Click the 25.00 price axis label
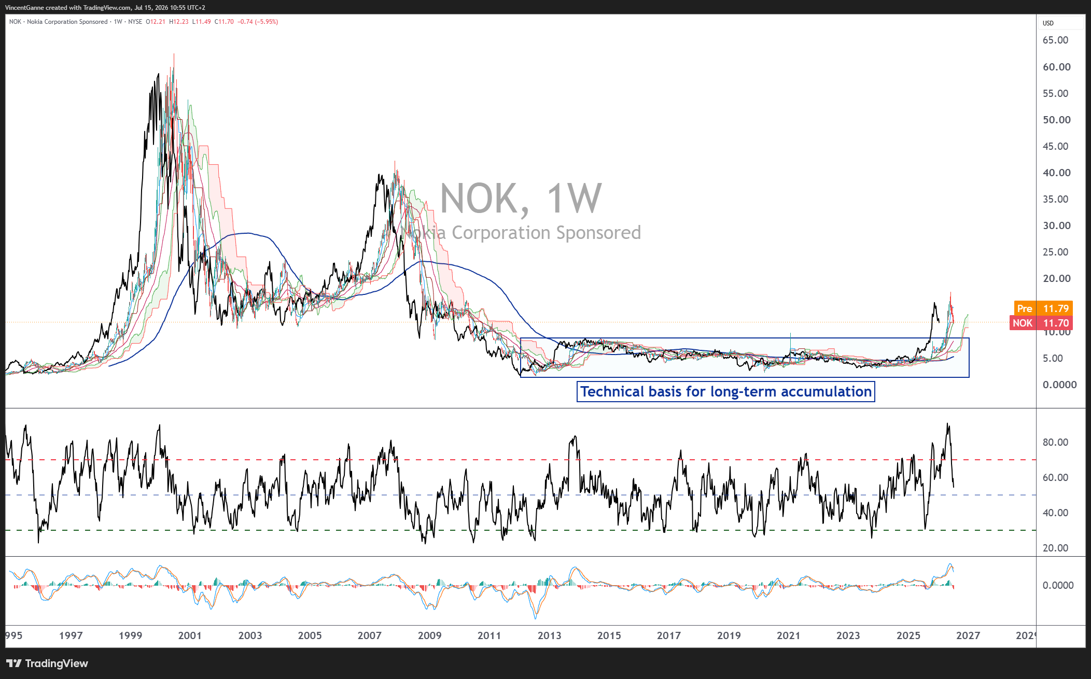 [1056, 252]
